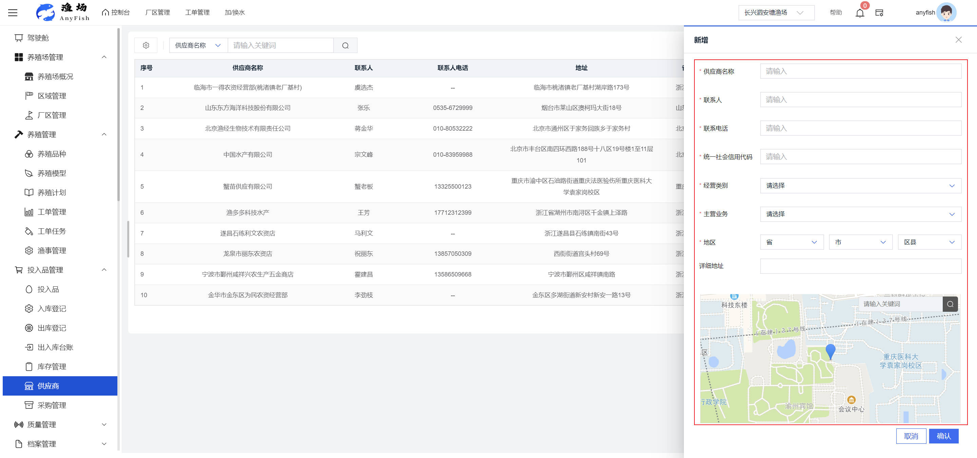Open the 长兴泗安塘渔场 farm selector

(x=775, y=13)
